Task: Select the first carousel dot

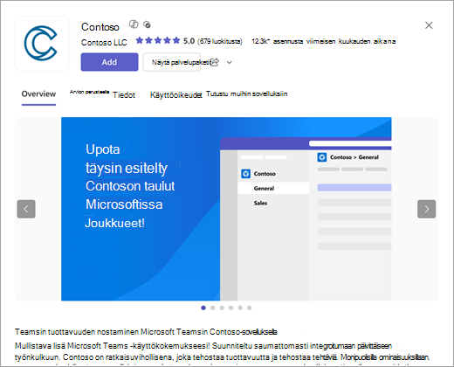Action: (203, 308)
